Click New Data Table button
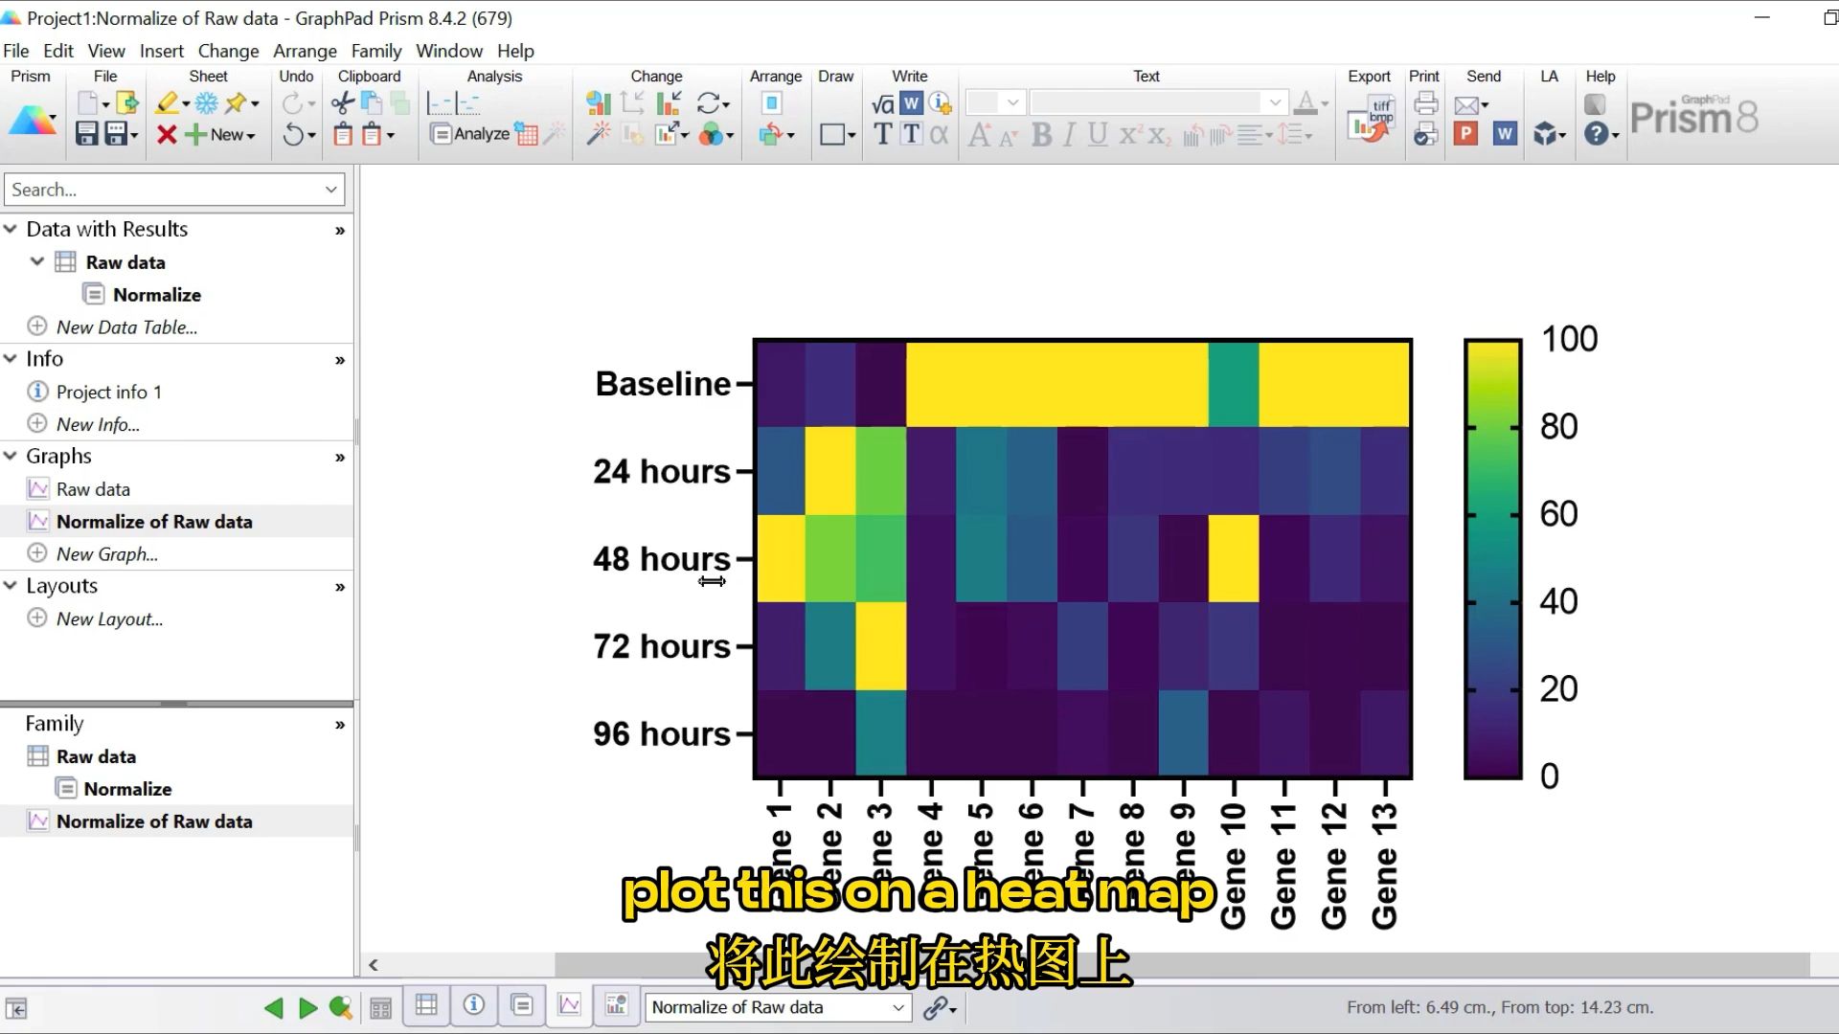 click(125, 327)
